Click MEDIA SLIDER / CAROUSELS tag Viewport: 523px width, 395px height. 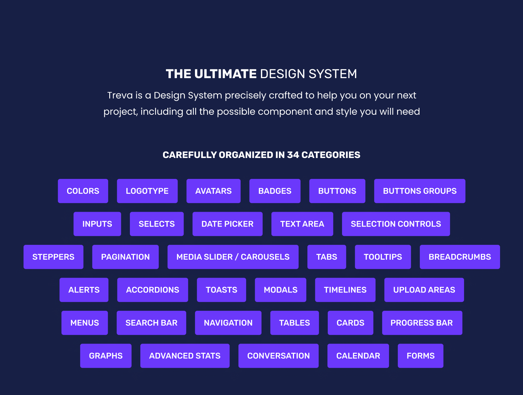(x=233, y=257)
